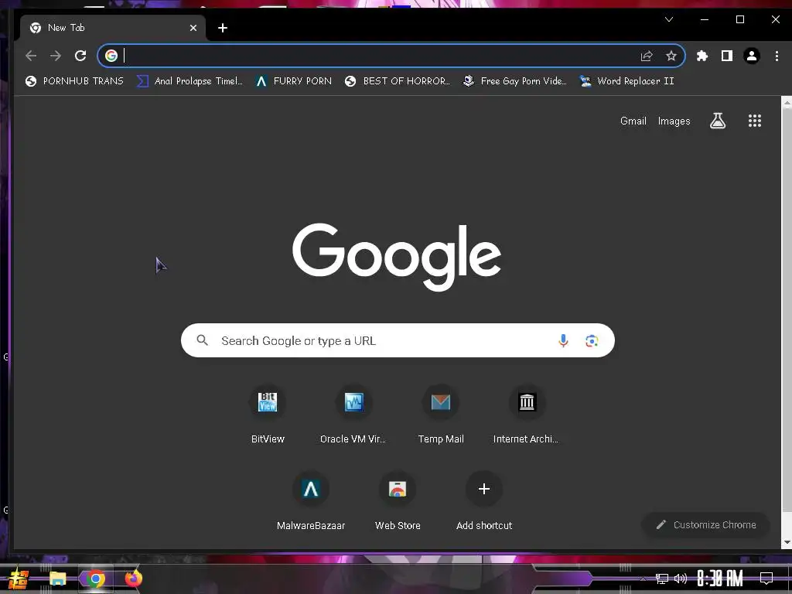Open the Start menu on the taskbar
The image size is (792, 594).
point(19,579)
